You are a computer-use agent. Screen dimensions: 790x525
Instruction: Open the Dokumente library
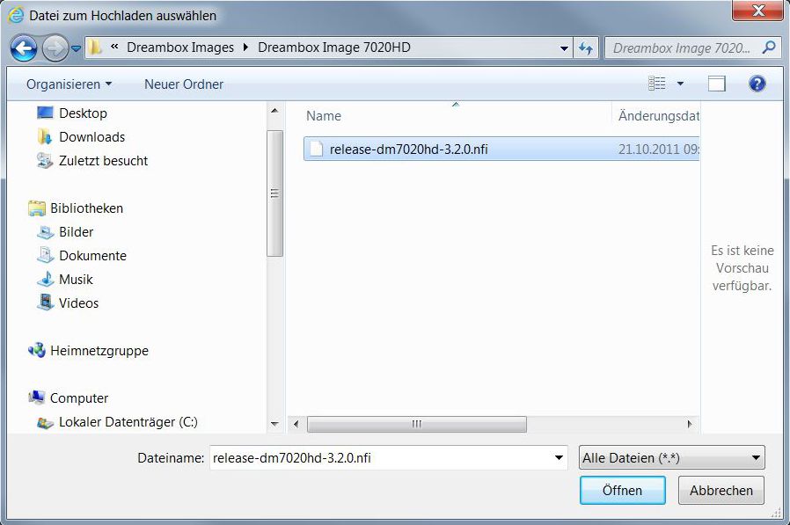click(x=92, y=255)
